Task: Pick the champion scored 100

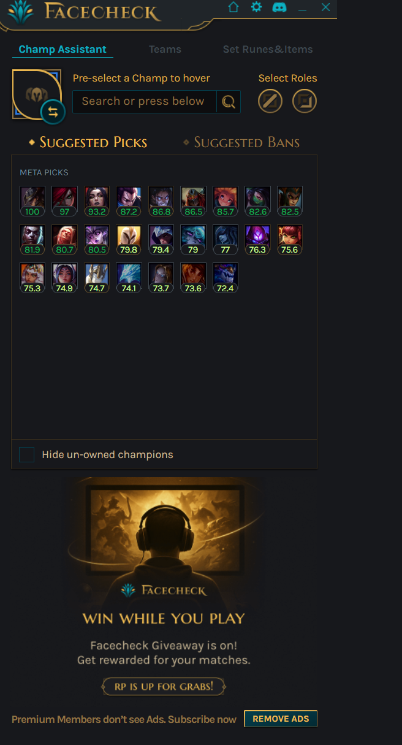Action: pos(32,202)
